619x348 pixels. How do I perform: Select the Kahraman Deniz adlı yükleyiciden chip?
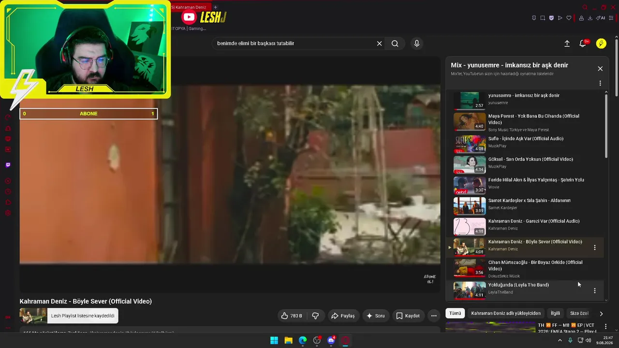[506, 313]
